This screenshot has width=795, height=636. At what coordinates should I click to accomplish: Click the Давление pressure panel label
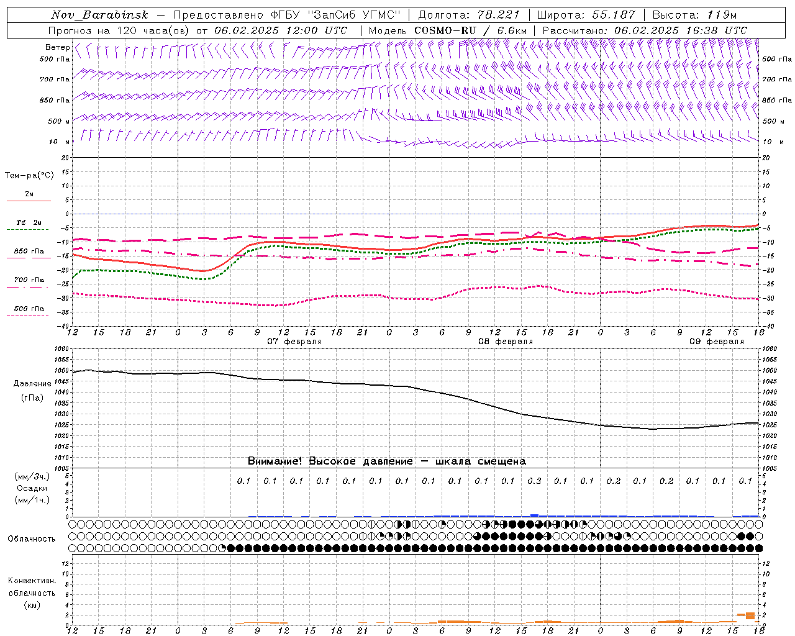32,384
